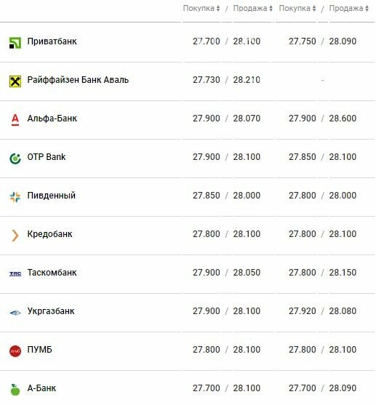376x405 pixels.
Task: Click the OTP Bank green circle logo
Action: click(x=15, y=159)
